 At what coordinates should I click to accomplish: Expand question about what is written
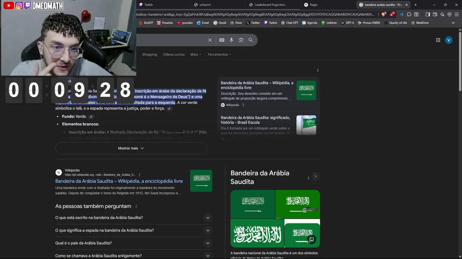click(134, 218)
